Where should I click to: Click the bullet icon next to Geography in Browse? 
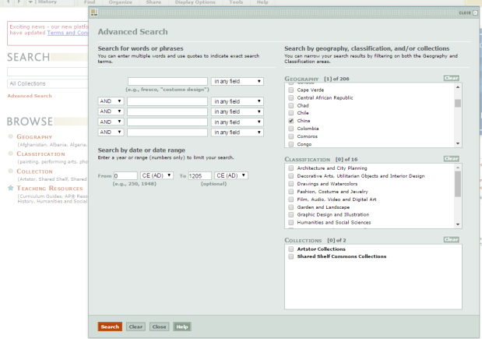tap(10, 136)
